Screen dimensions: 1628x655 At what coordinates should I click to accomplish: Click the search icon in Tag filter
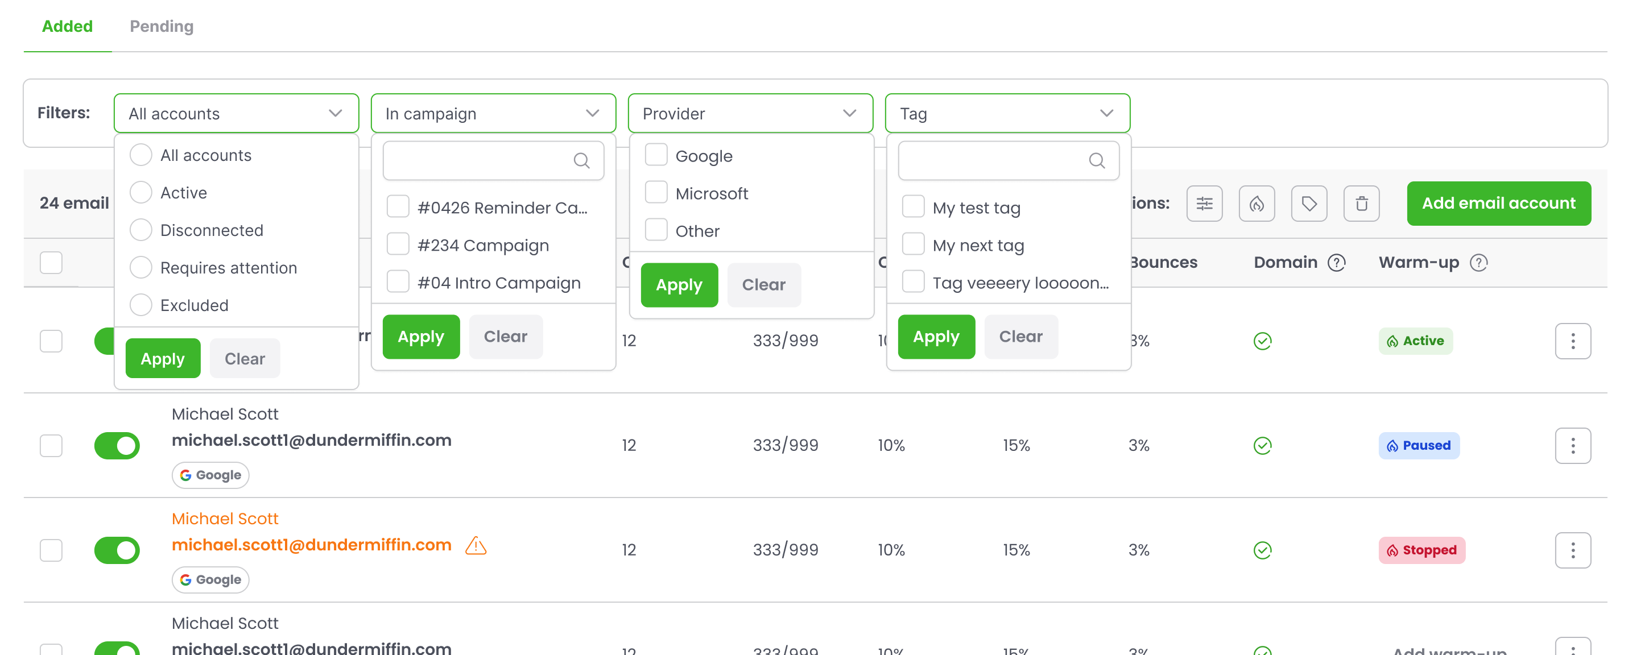pyautogui.click(x=1097, y=161)
